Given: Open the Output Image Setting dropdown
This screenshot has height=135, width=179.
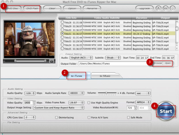Looking at the screenshot, I should point(58,108).
